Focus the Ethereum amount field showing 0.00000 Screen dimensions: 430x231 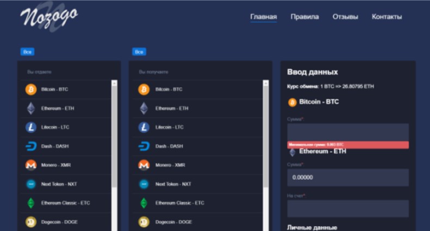point(348,177)
